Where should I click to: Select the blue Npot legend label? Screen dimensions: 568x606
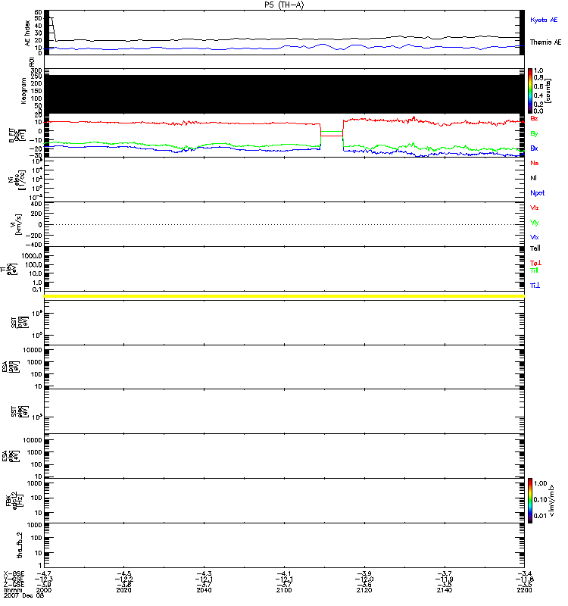click(x=537, y=193)
